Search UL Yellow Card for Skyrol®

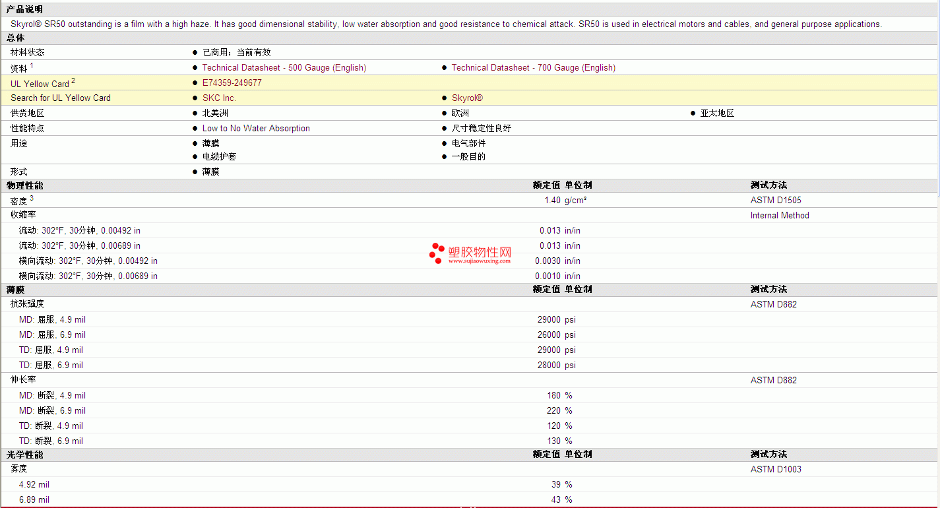(467, 98)
